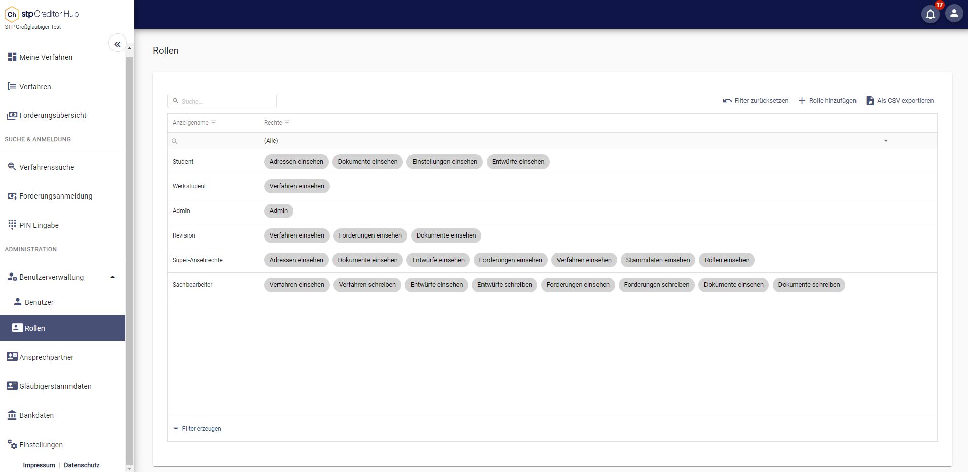Open the notifications bell

coord(930,14)
